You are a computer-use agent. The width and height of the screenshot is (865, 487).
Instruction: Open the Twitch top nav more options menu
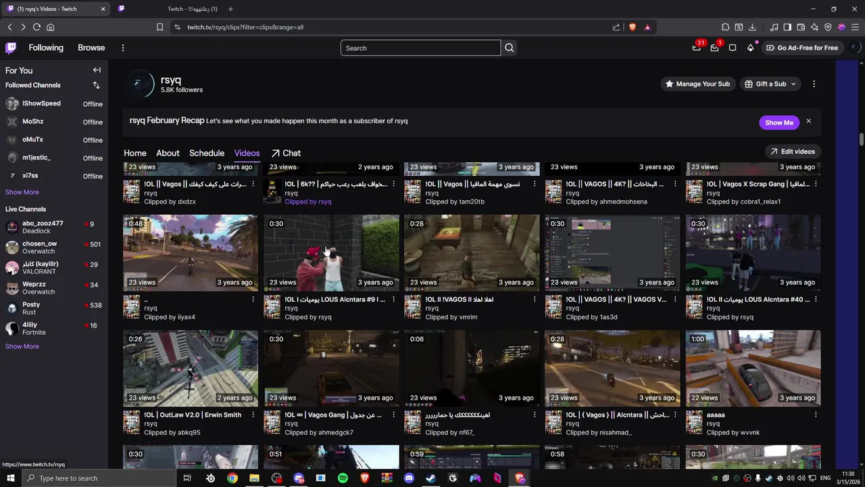pos(122,48)
